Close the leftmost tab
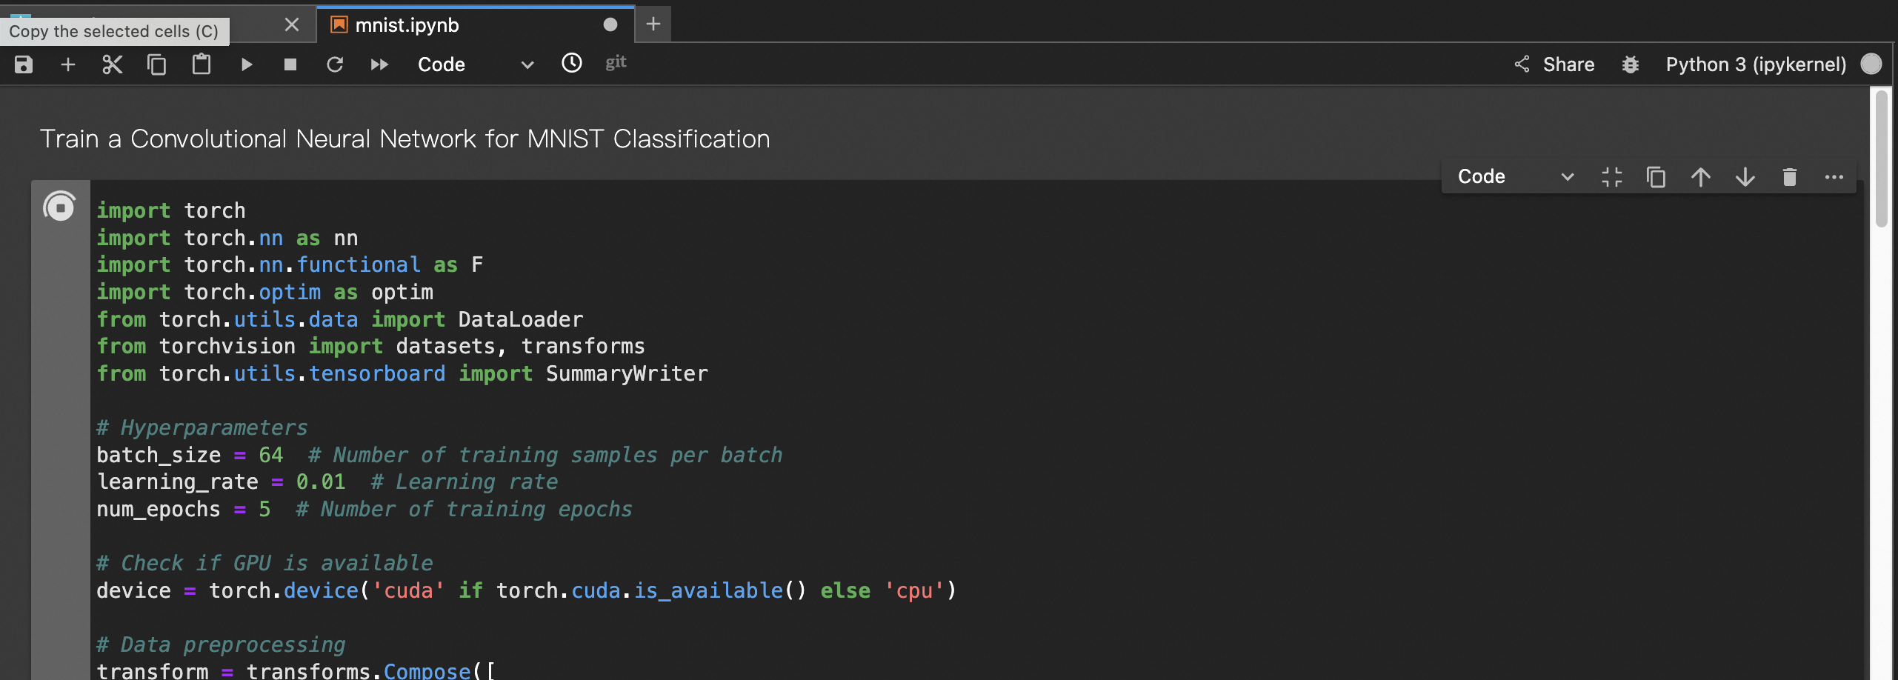Screen dimensions: 1898x680 pyautogui.click(x=292, y=25)
